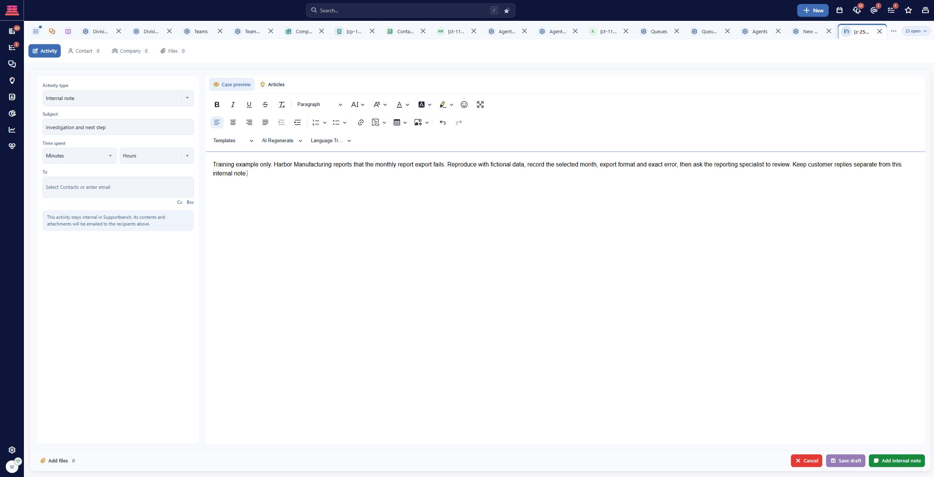Insert a hyperlink into the note
The height and width of the screenshot is (477, 934).
[x=361, y=122]
